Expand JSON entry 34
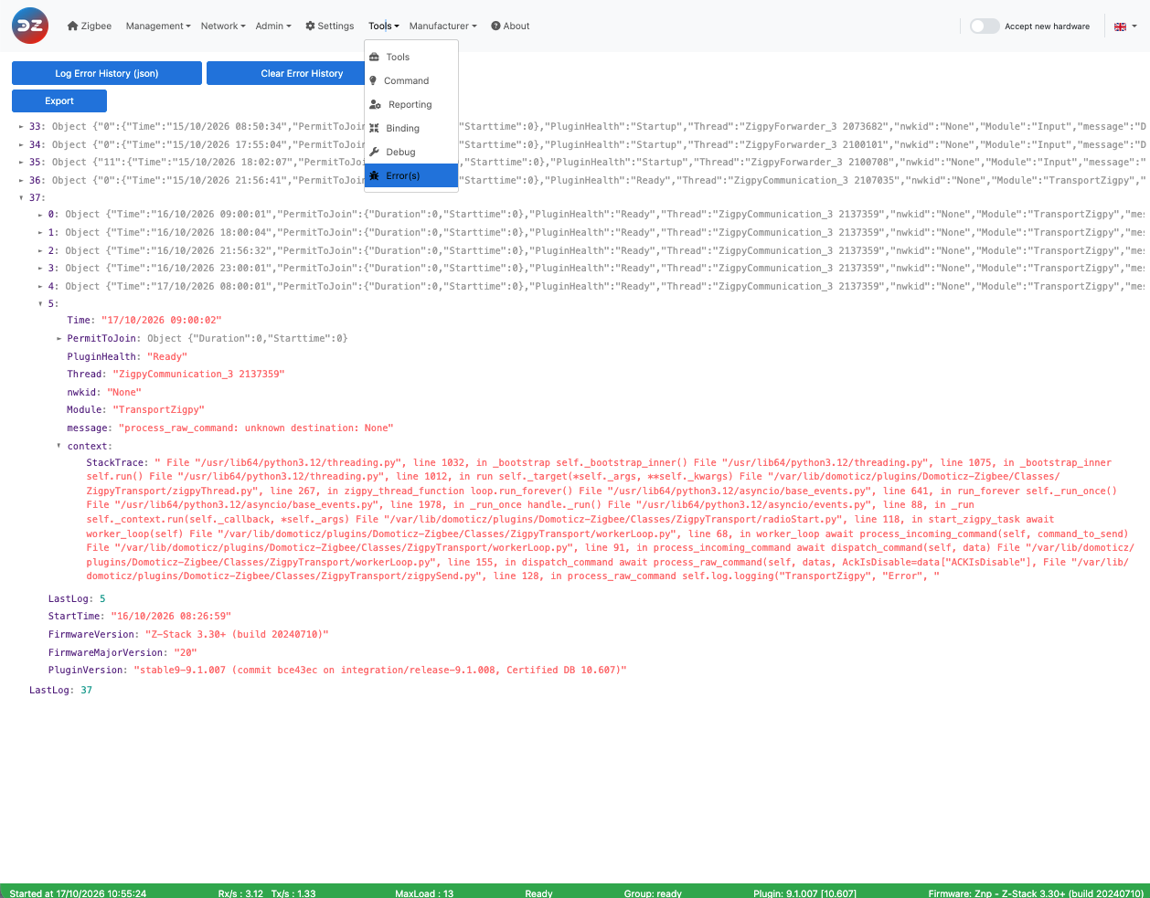The image size is (1150, 898). [x=22, y=144]
